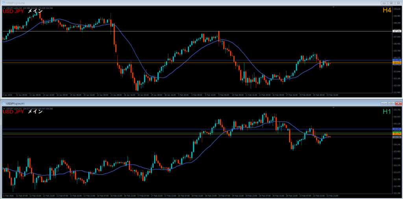Open the arrow beside USDJPY.oj1m,H1 text
403x199 pixels.
click(4, 108)
